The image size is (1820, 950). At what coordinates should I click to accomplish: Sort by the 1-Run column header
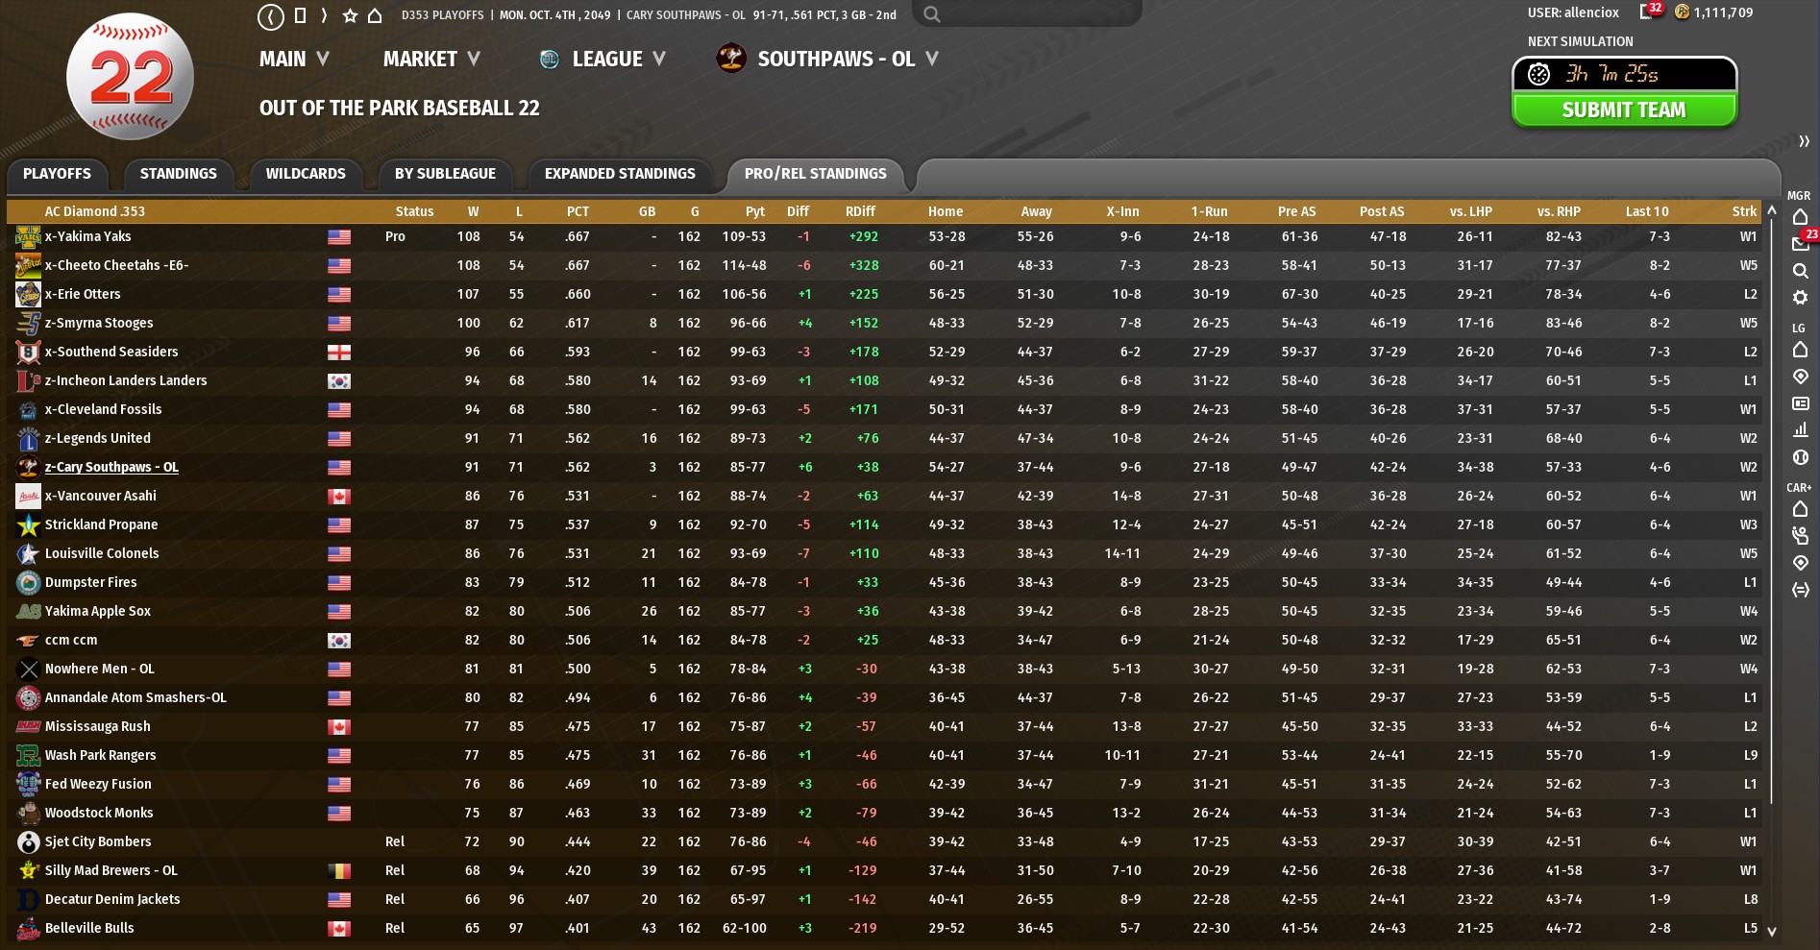1209,211
